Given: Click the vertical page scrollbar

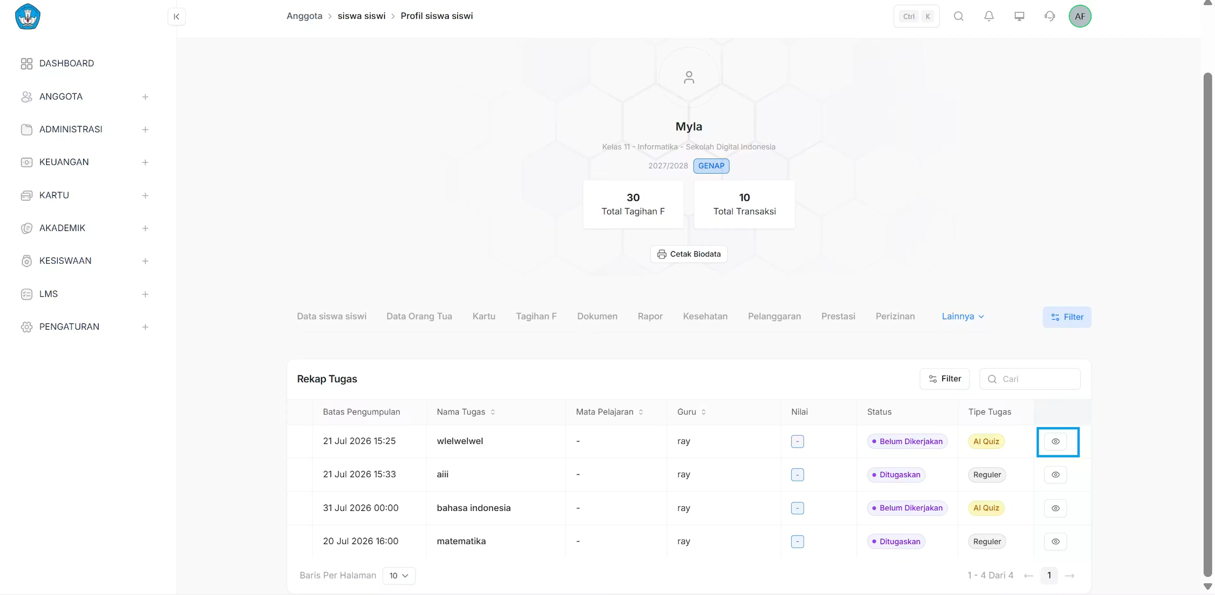Looking at the screenshot, I should [1207, 325].
